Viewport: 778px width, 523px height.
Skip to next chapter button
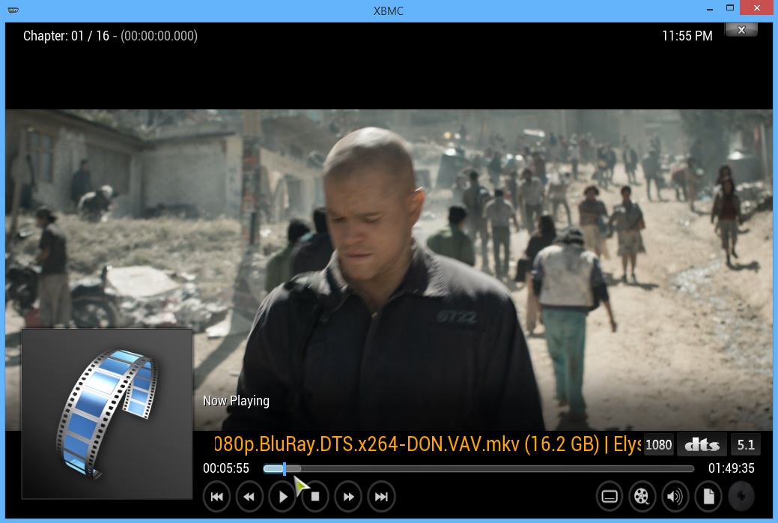coord(381,496)
